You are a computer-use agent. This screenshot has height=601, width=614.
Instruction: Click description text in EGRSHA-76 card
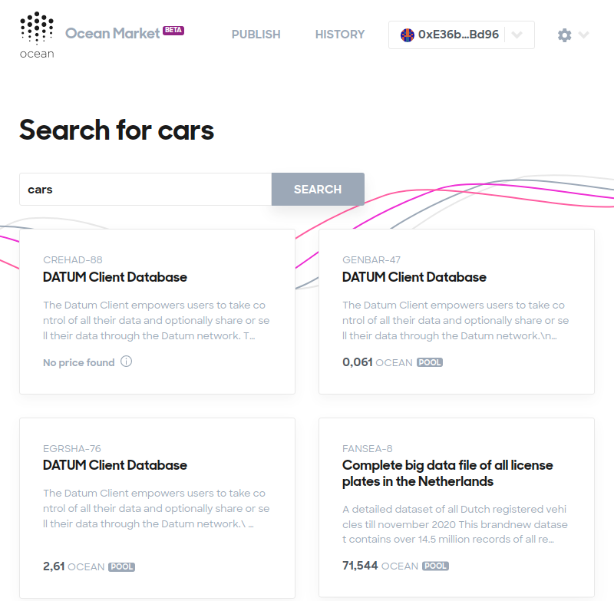click(x=157, y=508)
